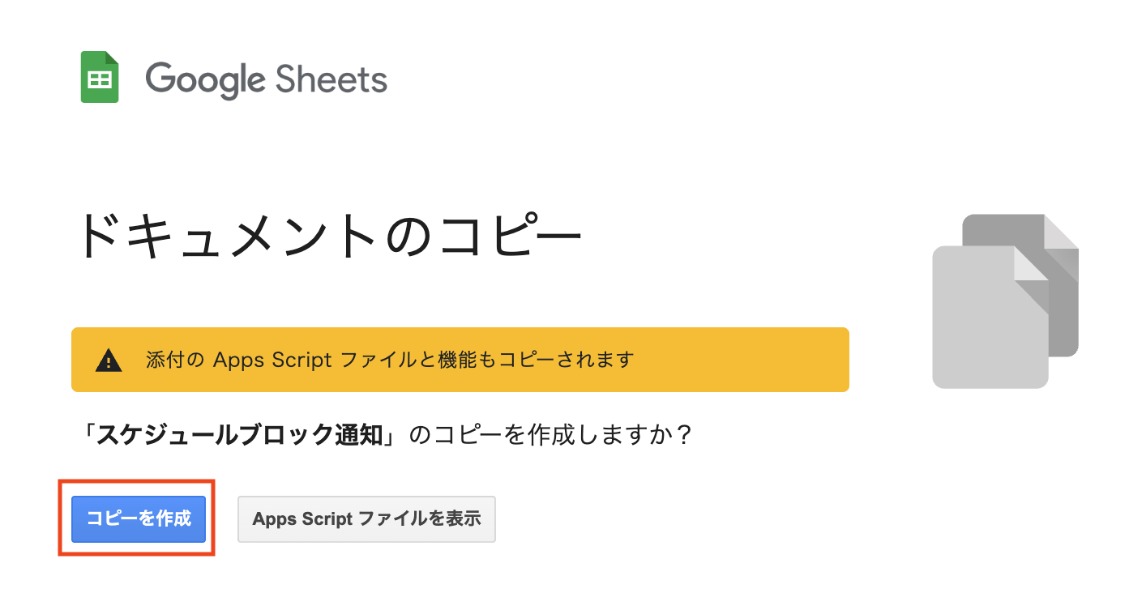Click the ドキュメントのコピー heading
1146x593 pixels.
332,234
